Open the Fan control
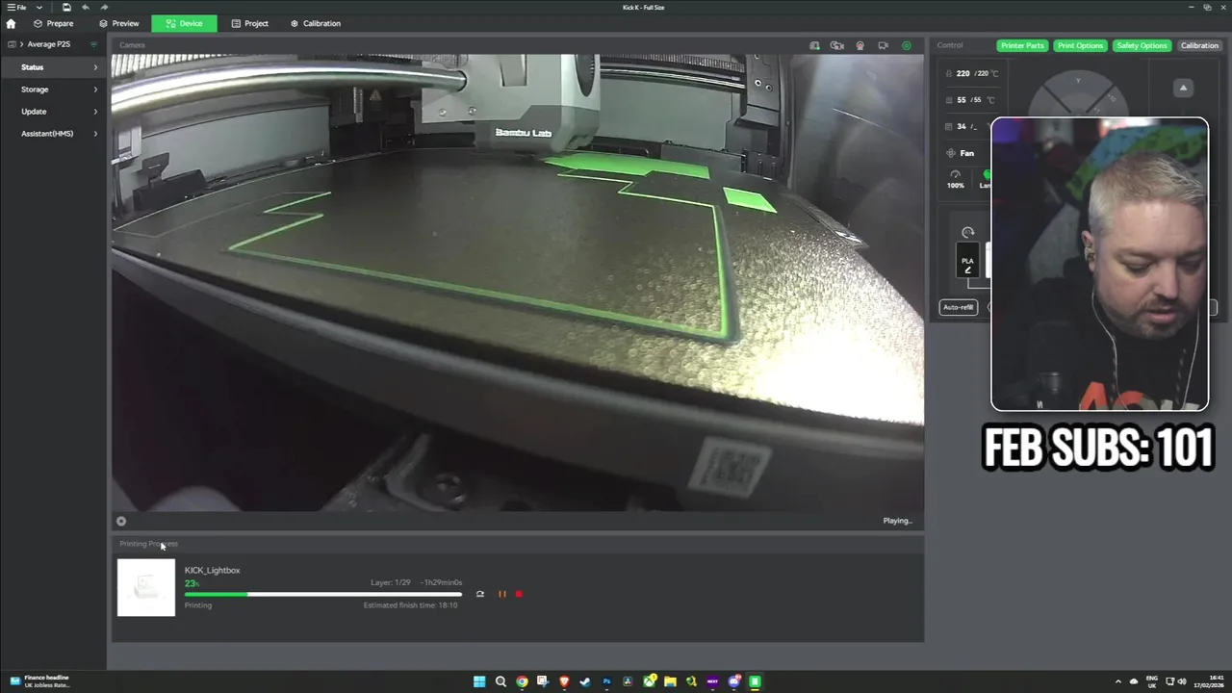 (962, 153)
